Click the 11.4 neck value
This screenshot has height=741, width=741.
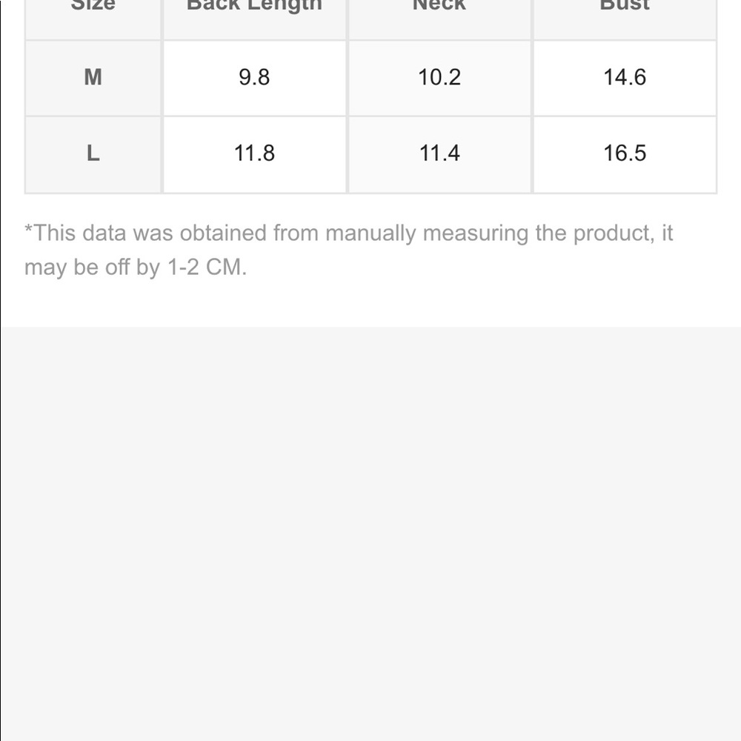coord(439,153)
